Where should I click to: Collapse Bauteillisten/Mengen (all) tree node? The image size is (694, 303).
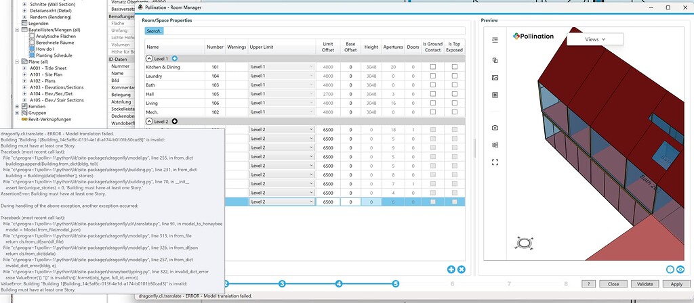(18, 30)
